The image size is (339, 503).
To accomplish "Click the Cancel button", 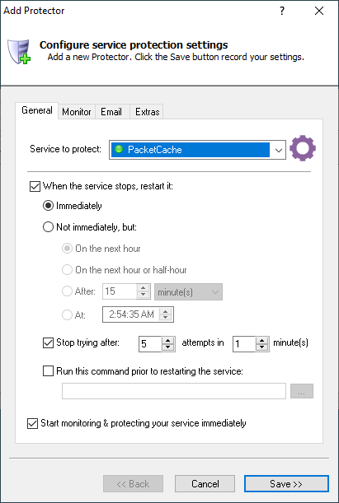I will tap(205, 483).
